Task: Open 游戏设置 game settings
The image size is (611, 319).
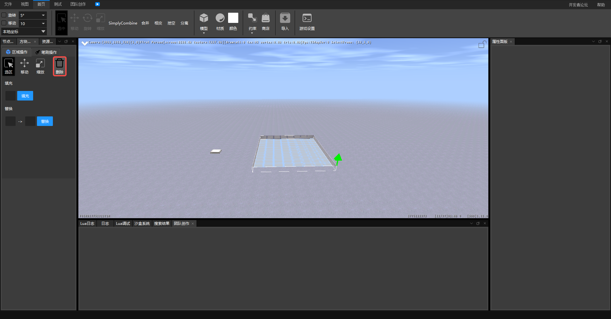Action: click(x=307, y=18)
